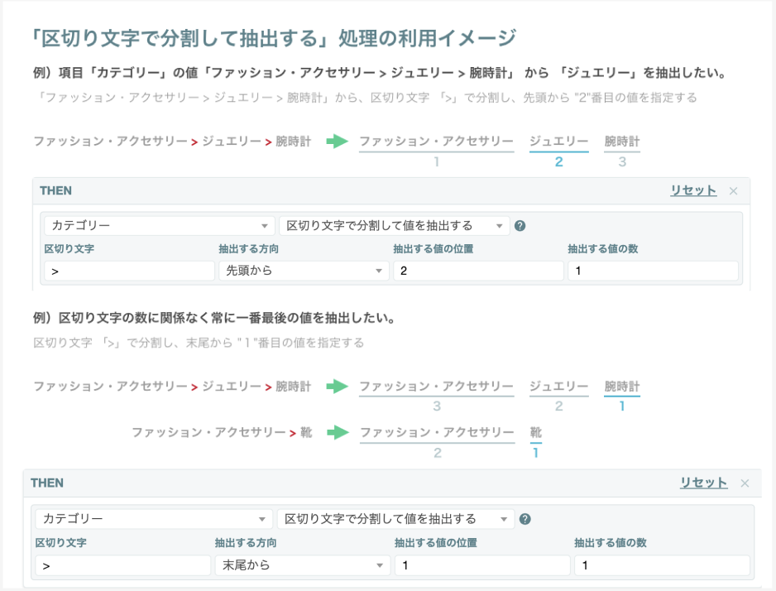This screenshot has width=776, height=591.
Task: Click the first THEN header label
Action: (56, 190)
